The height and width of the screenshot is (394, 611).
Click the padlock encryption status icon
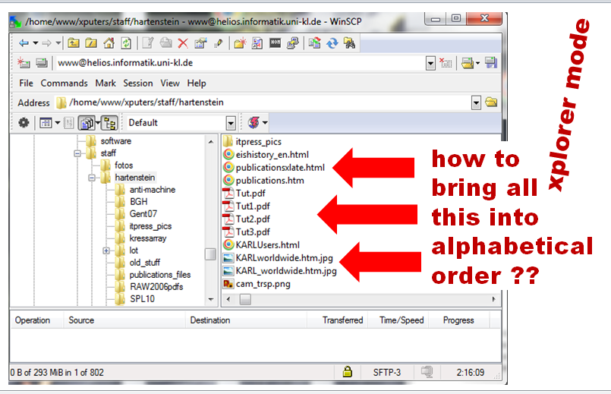point(348,372)
